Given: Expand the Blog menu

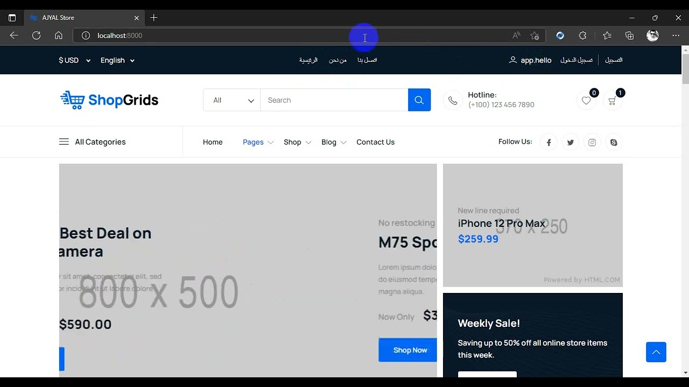Looking at the screenshot, I should (x=334, y=142).
